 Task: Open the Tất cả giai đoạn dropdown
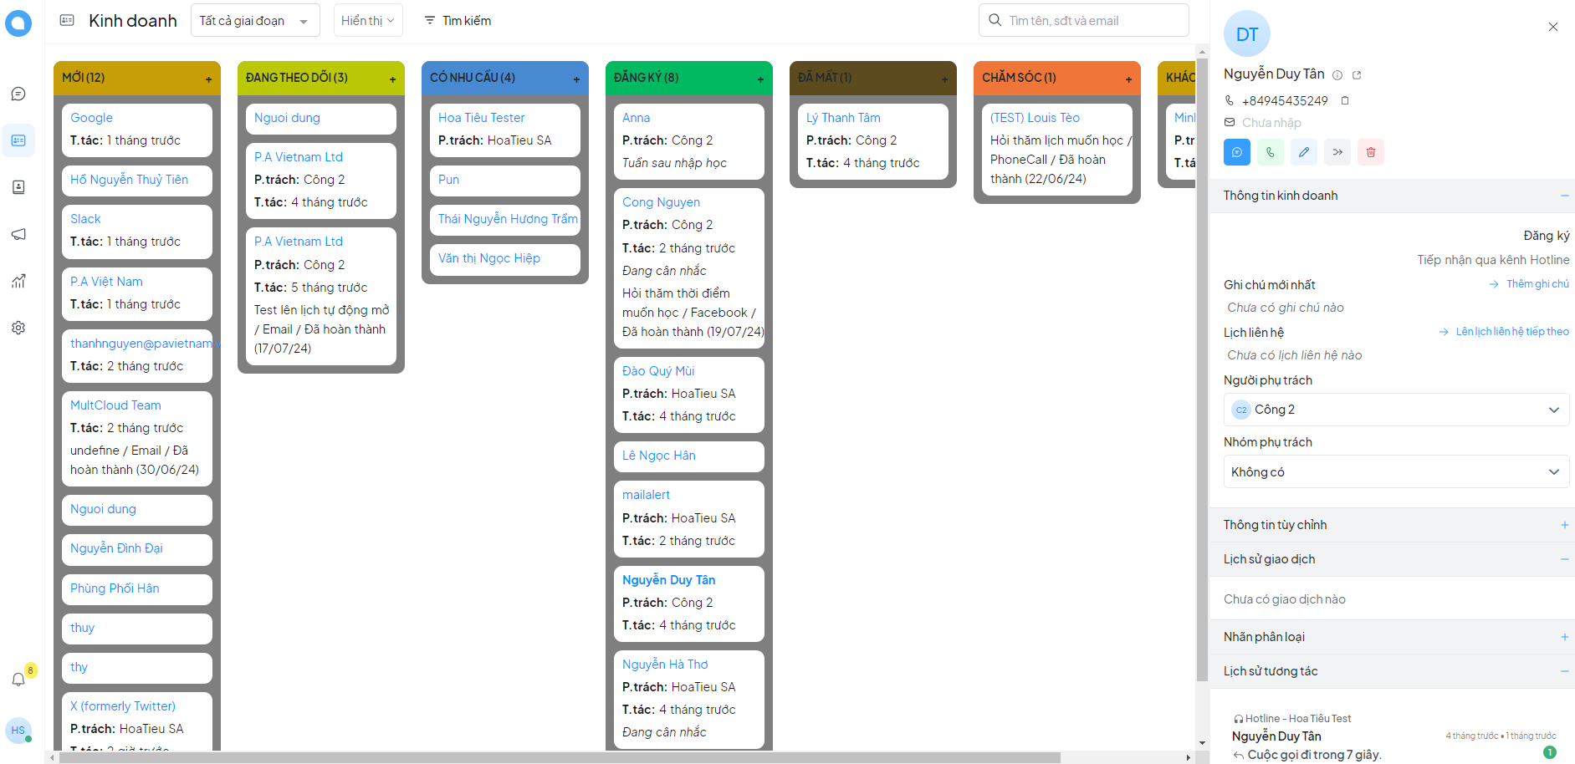pos(254,21)
